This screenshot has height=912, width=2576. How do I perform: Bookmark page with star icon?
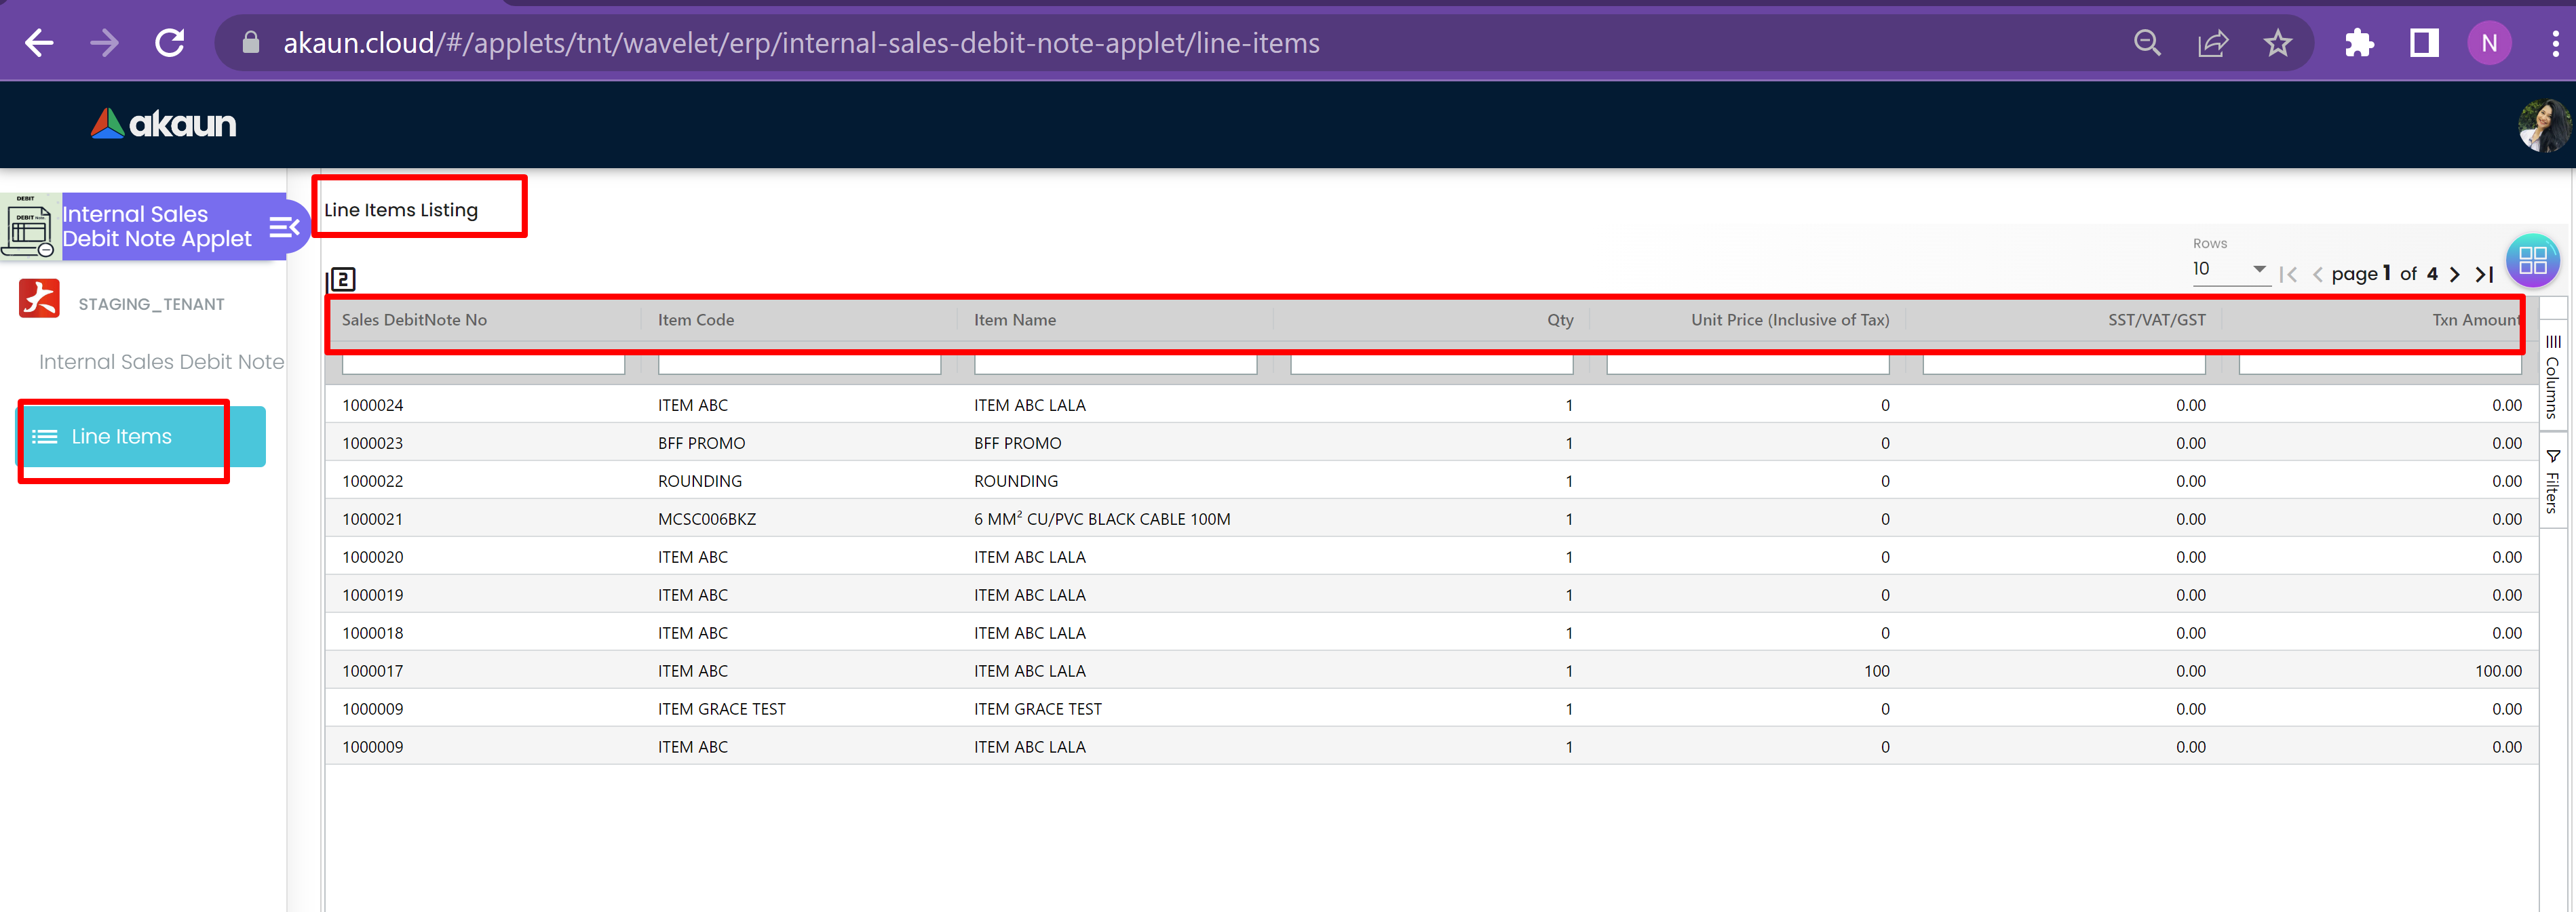coord(2277,43)
